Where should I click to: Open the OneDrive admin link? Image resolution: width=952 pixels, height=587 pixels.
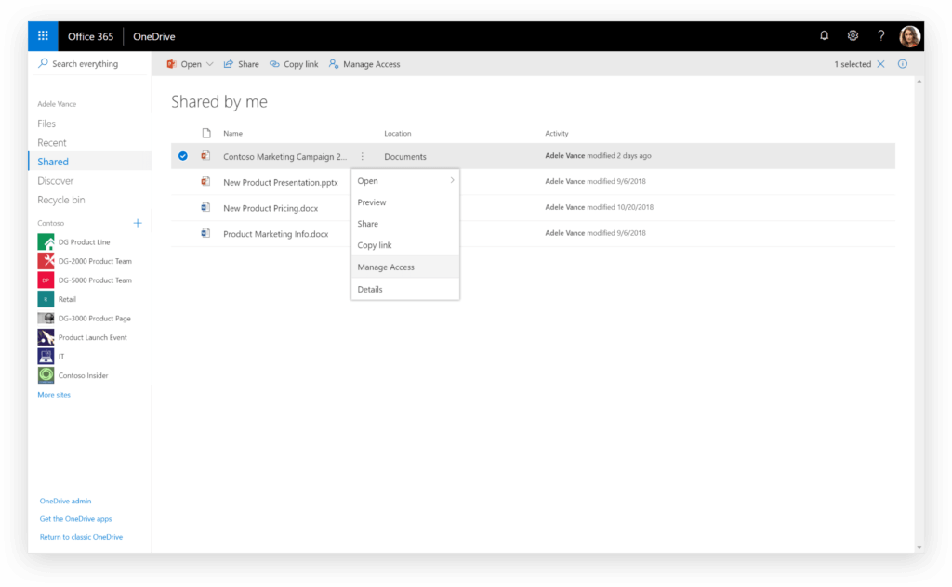pyautogui.click(x=66, y=501)
